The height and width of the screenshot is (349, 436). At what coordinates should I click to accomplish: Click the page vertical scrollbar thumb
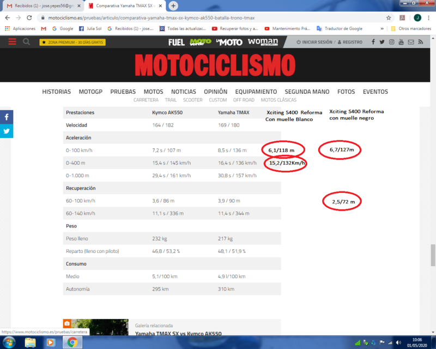click(x=433, y=255)
